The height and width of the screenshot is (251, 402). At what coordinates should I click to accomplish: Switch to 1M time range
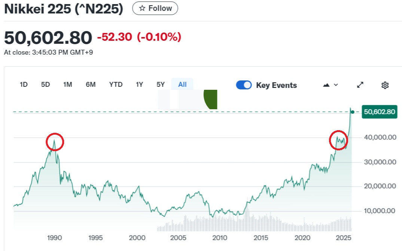(x=67, y=85)
